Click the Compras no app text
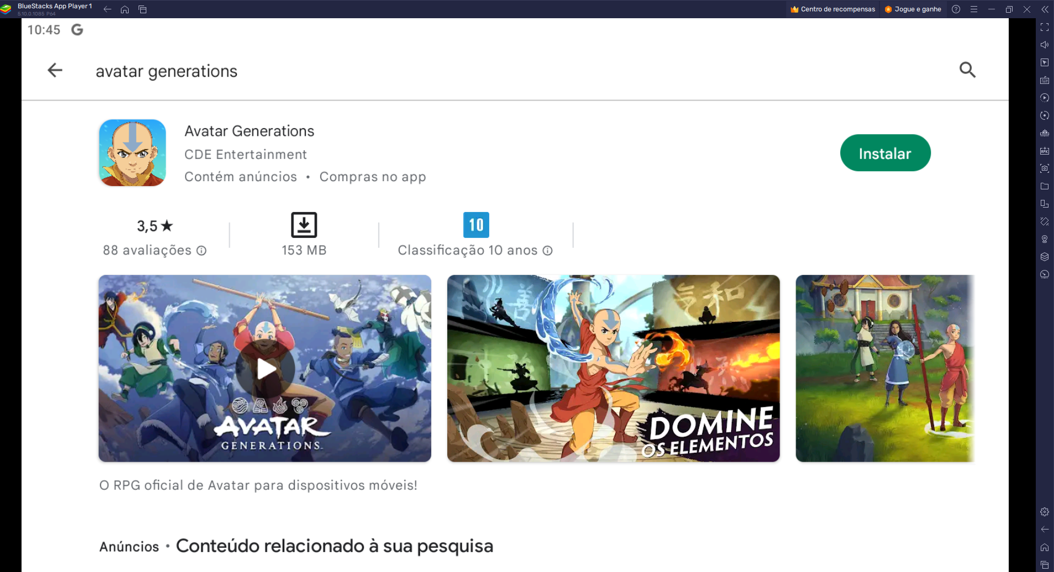 373,177
